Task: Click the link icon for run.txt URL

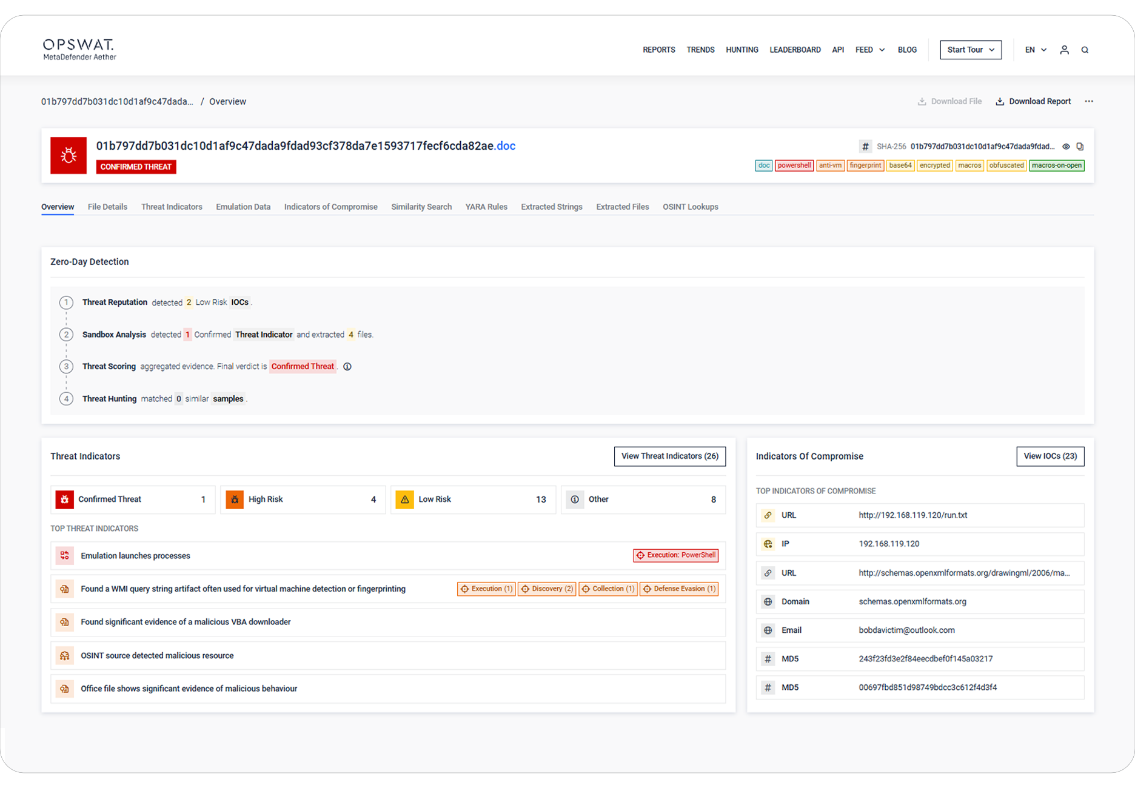Action: coord(768,515)
